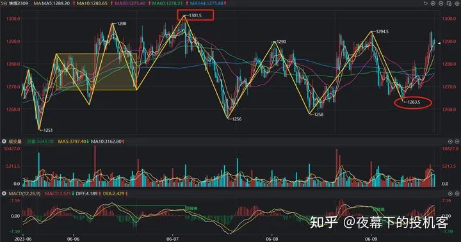Click the 1258 trough price label
Image resolution: width=461 pixels, height=242 pixels.
(319, 115)
